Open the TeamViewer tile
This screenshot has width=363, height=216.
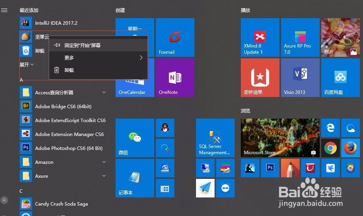[x=225, y=188]
